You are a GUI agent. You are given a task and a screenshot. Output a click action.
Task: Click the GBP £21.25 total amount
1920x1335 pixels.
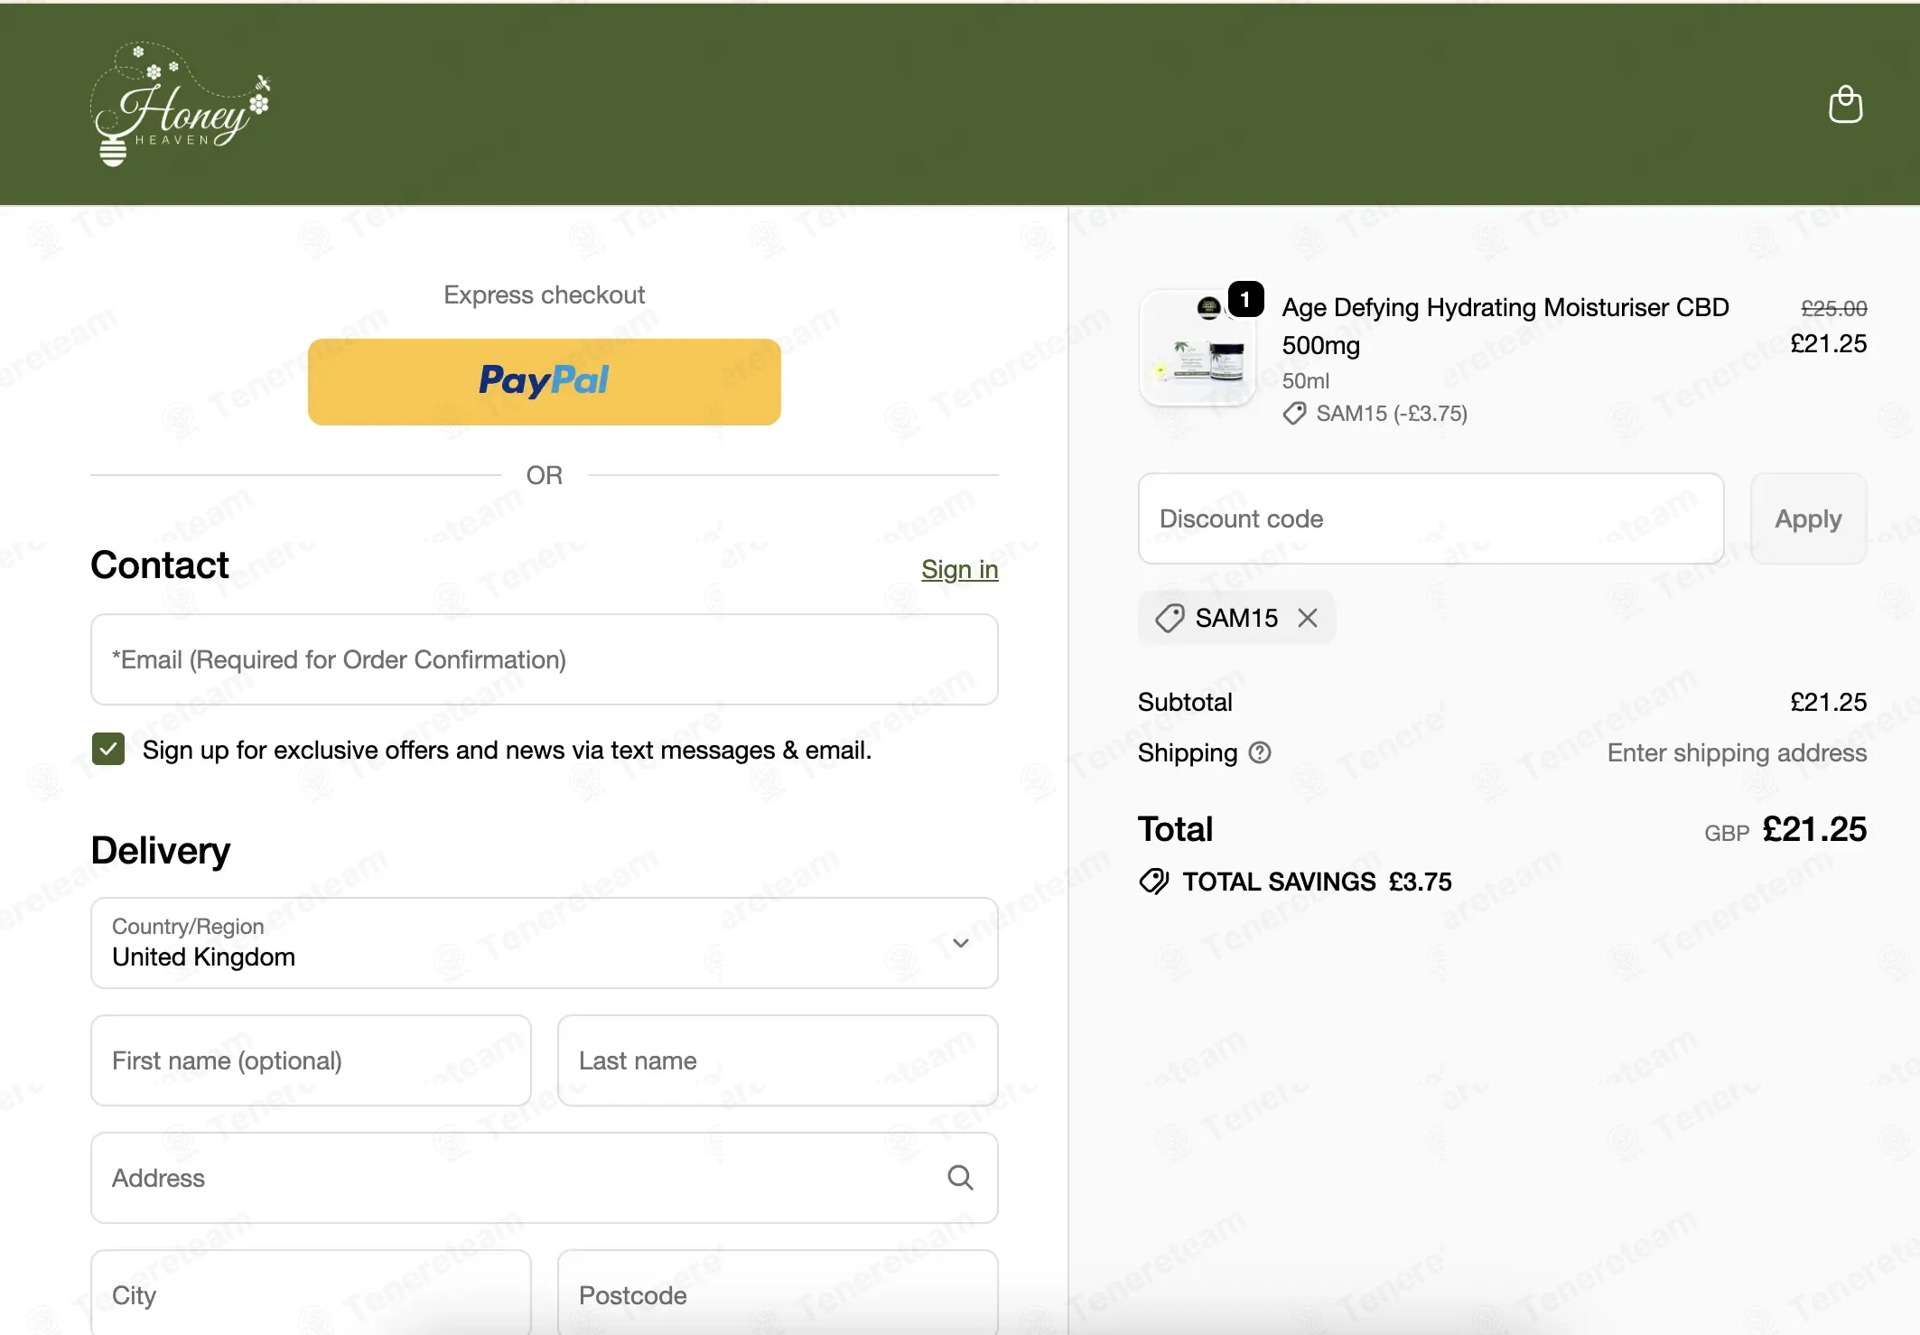coord(1785,829)
